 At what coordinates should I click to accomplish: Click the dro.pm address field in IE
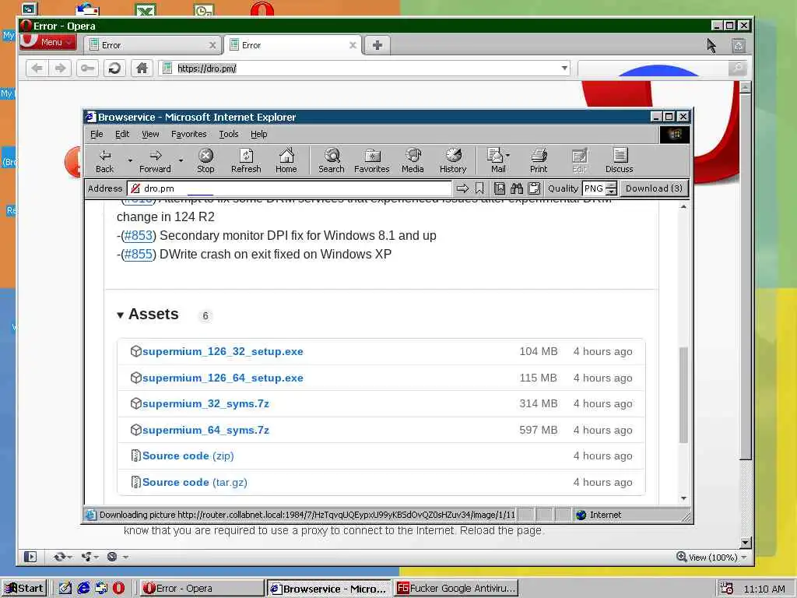point(290,188)
